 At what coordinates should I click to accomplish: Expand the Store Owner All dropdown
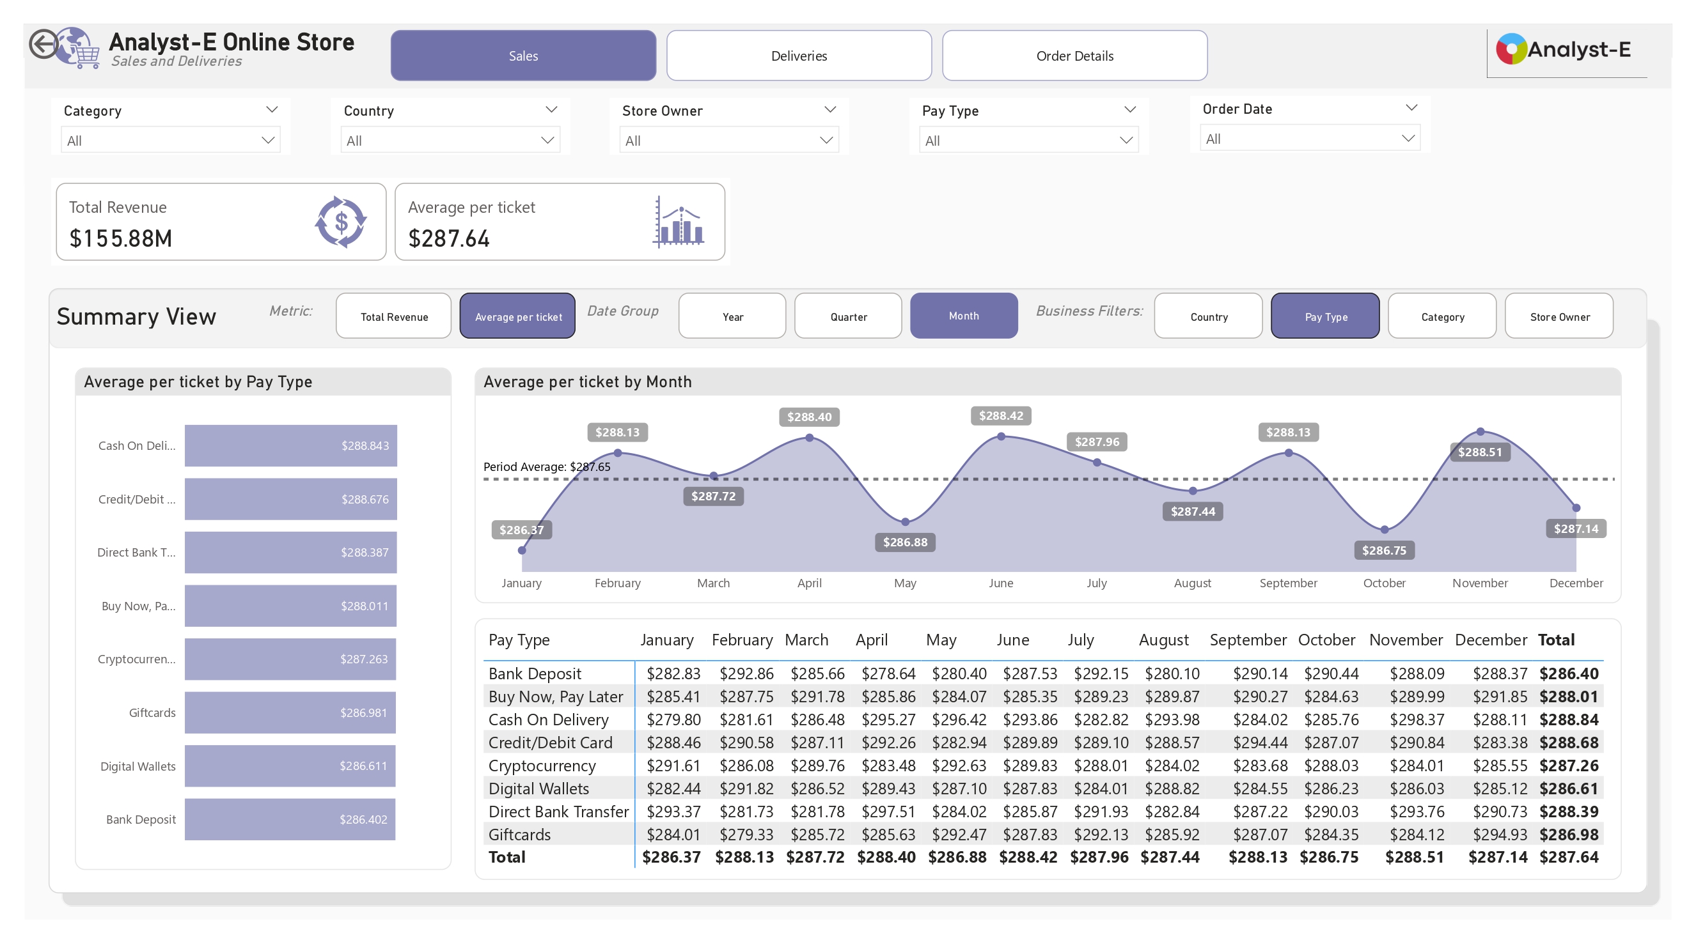[729, 140]
